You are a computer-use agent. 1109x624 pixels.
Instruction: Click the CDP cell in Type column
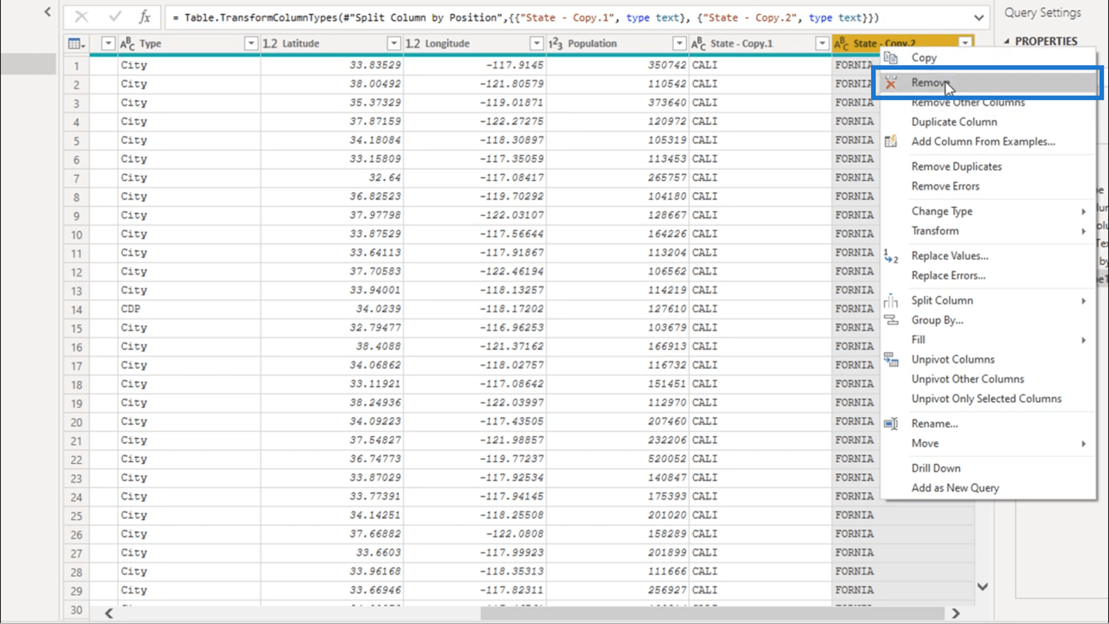[x=189, y=309]
